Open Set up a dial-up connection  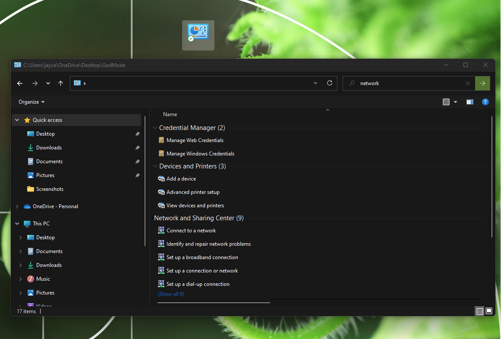(198, 284)
